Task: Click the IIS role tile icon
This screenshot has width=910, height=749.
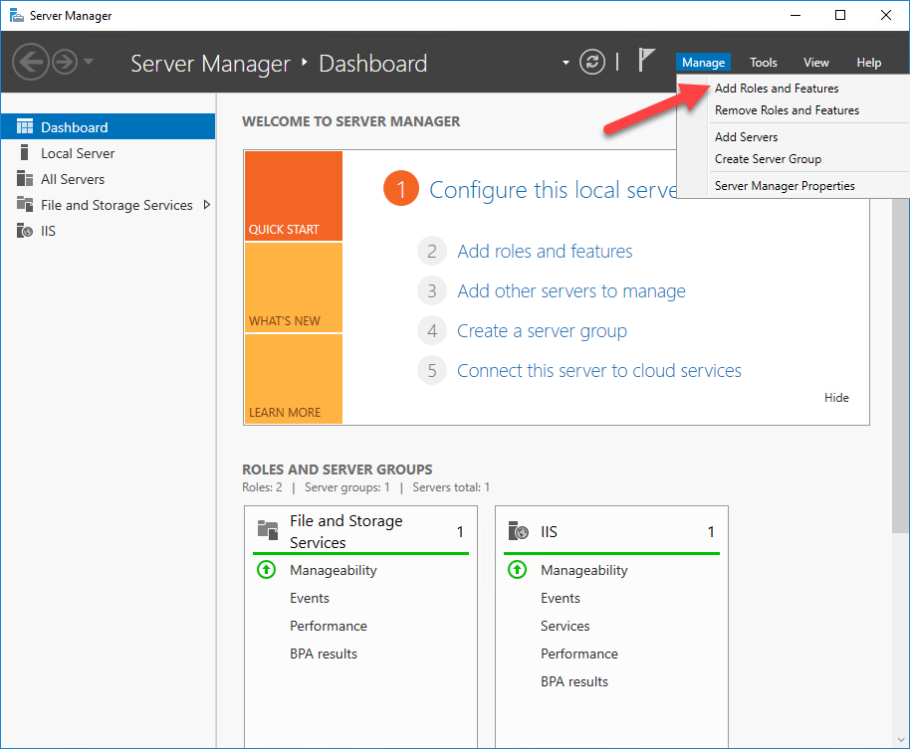Action: tap(518, 532)
